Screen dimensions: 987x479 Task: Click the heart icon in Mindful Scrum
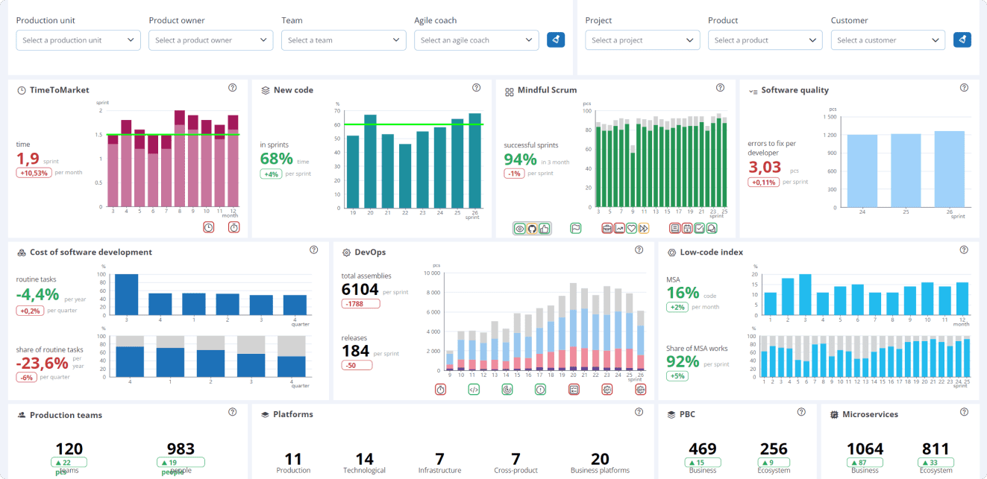point(631,229)
